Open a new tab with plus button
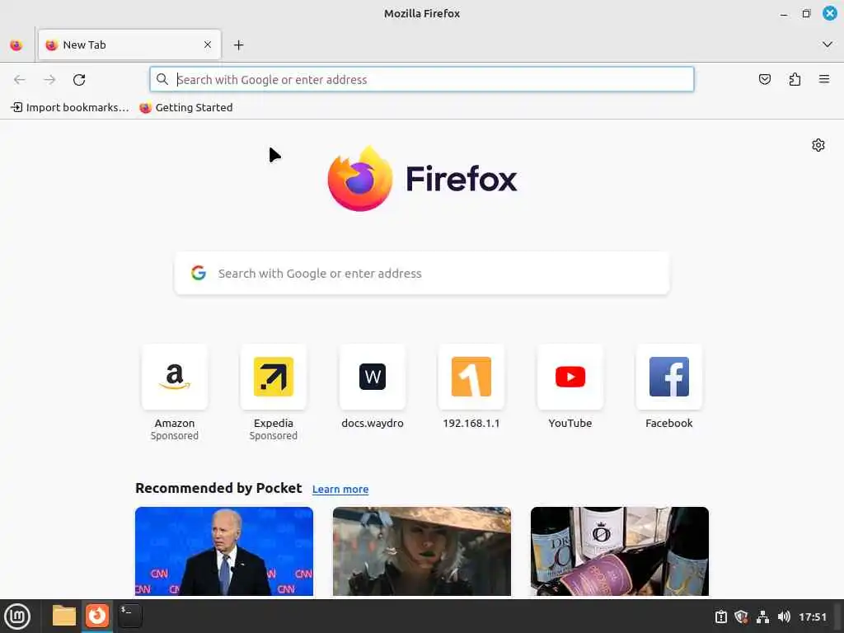Screen dimensions: 844x633 [x=238, y=45]
